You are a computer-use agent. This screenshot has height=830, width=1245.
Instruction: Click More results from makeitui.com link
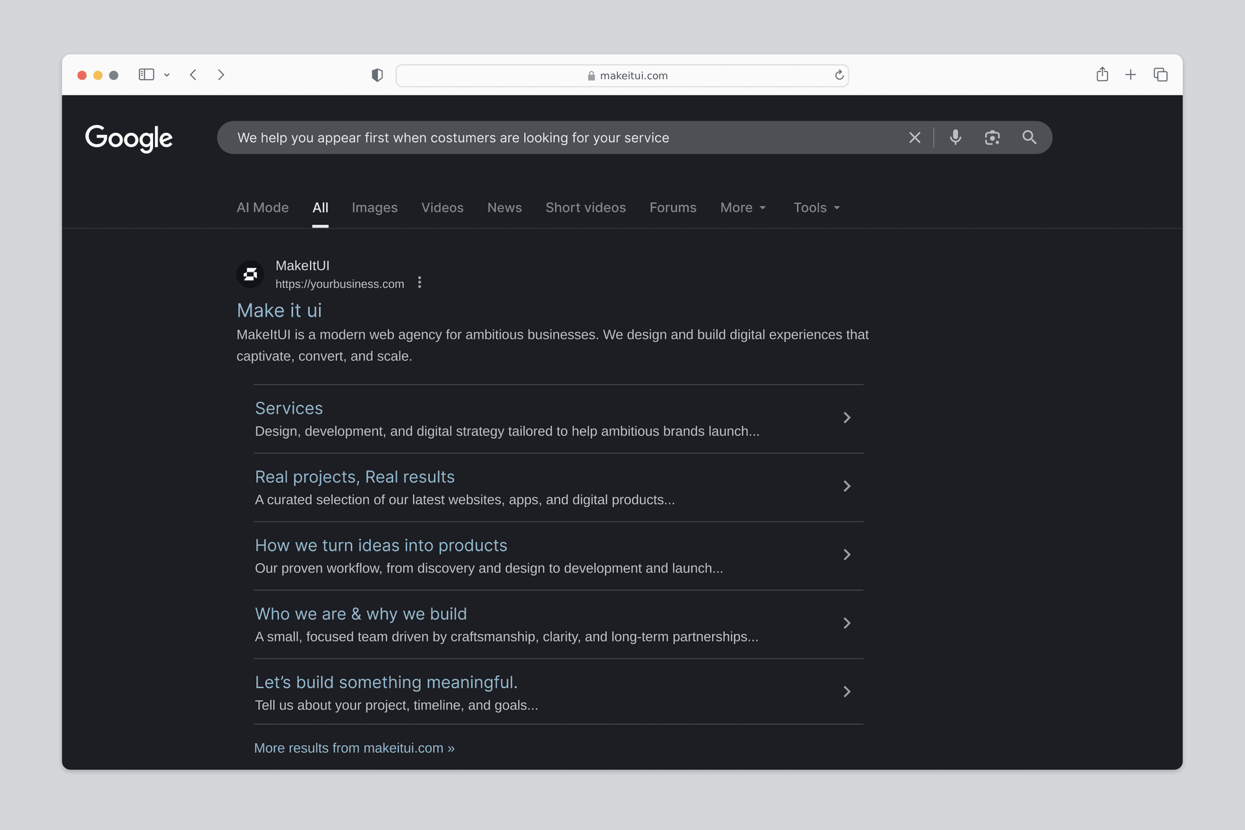(x=354, y=748)
